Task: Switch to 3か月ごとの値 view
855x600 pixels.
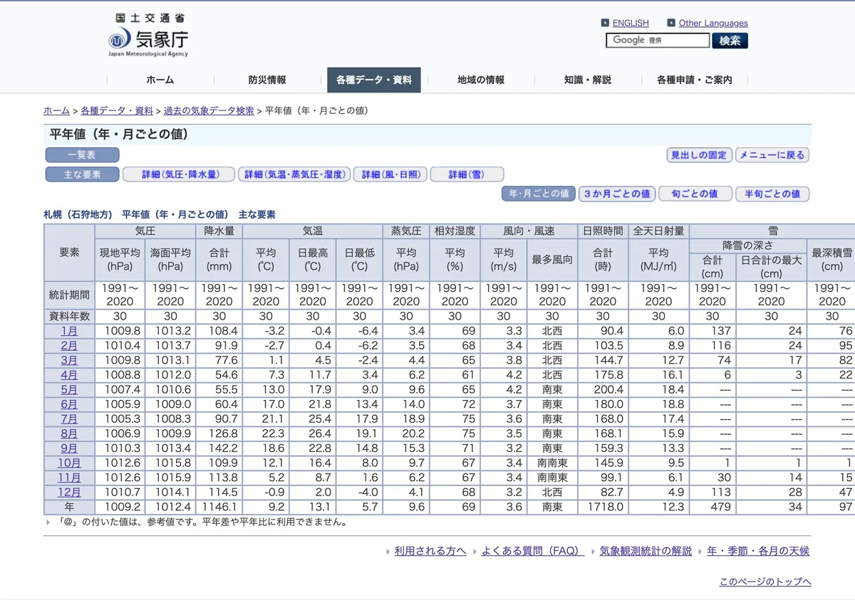Action: coord(617,194)
